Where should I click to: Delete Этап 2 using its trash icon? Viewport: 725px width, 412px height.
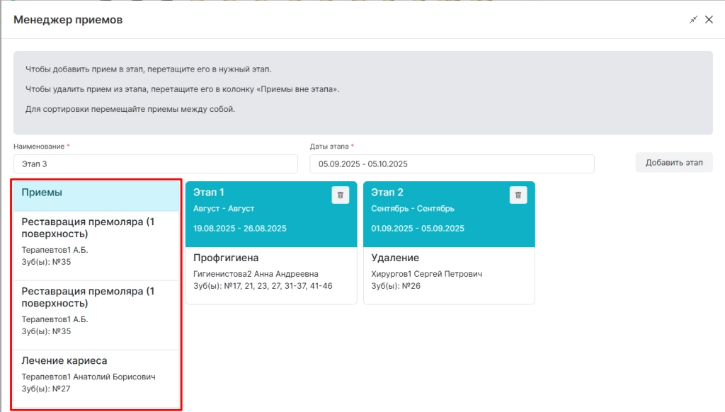pos(518,195)
